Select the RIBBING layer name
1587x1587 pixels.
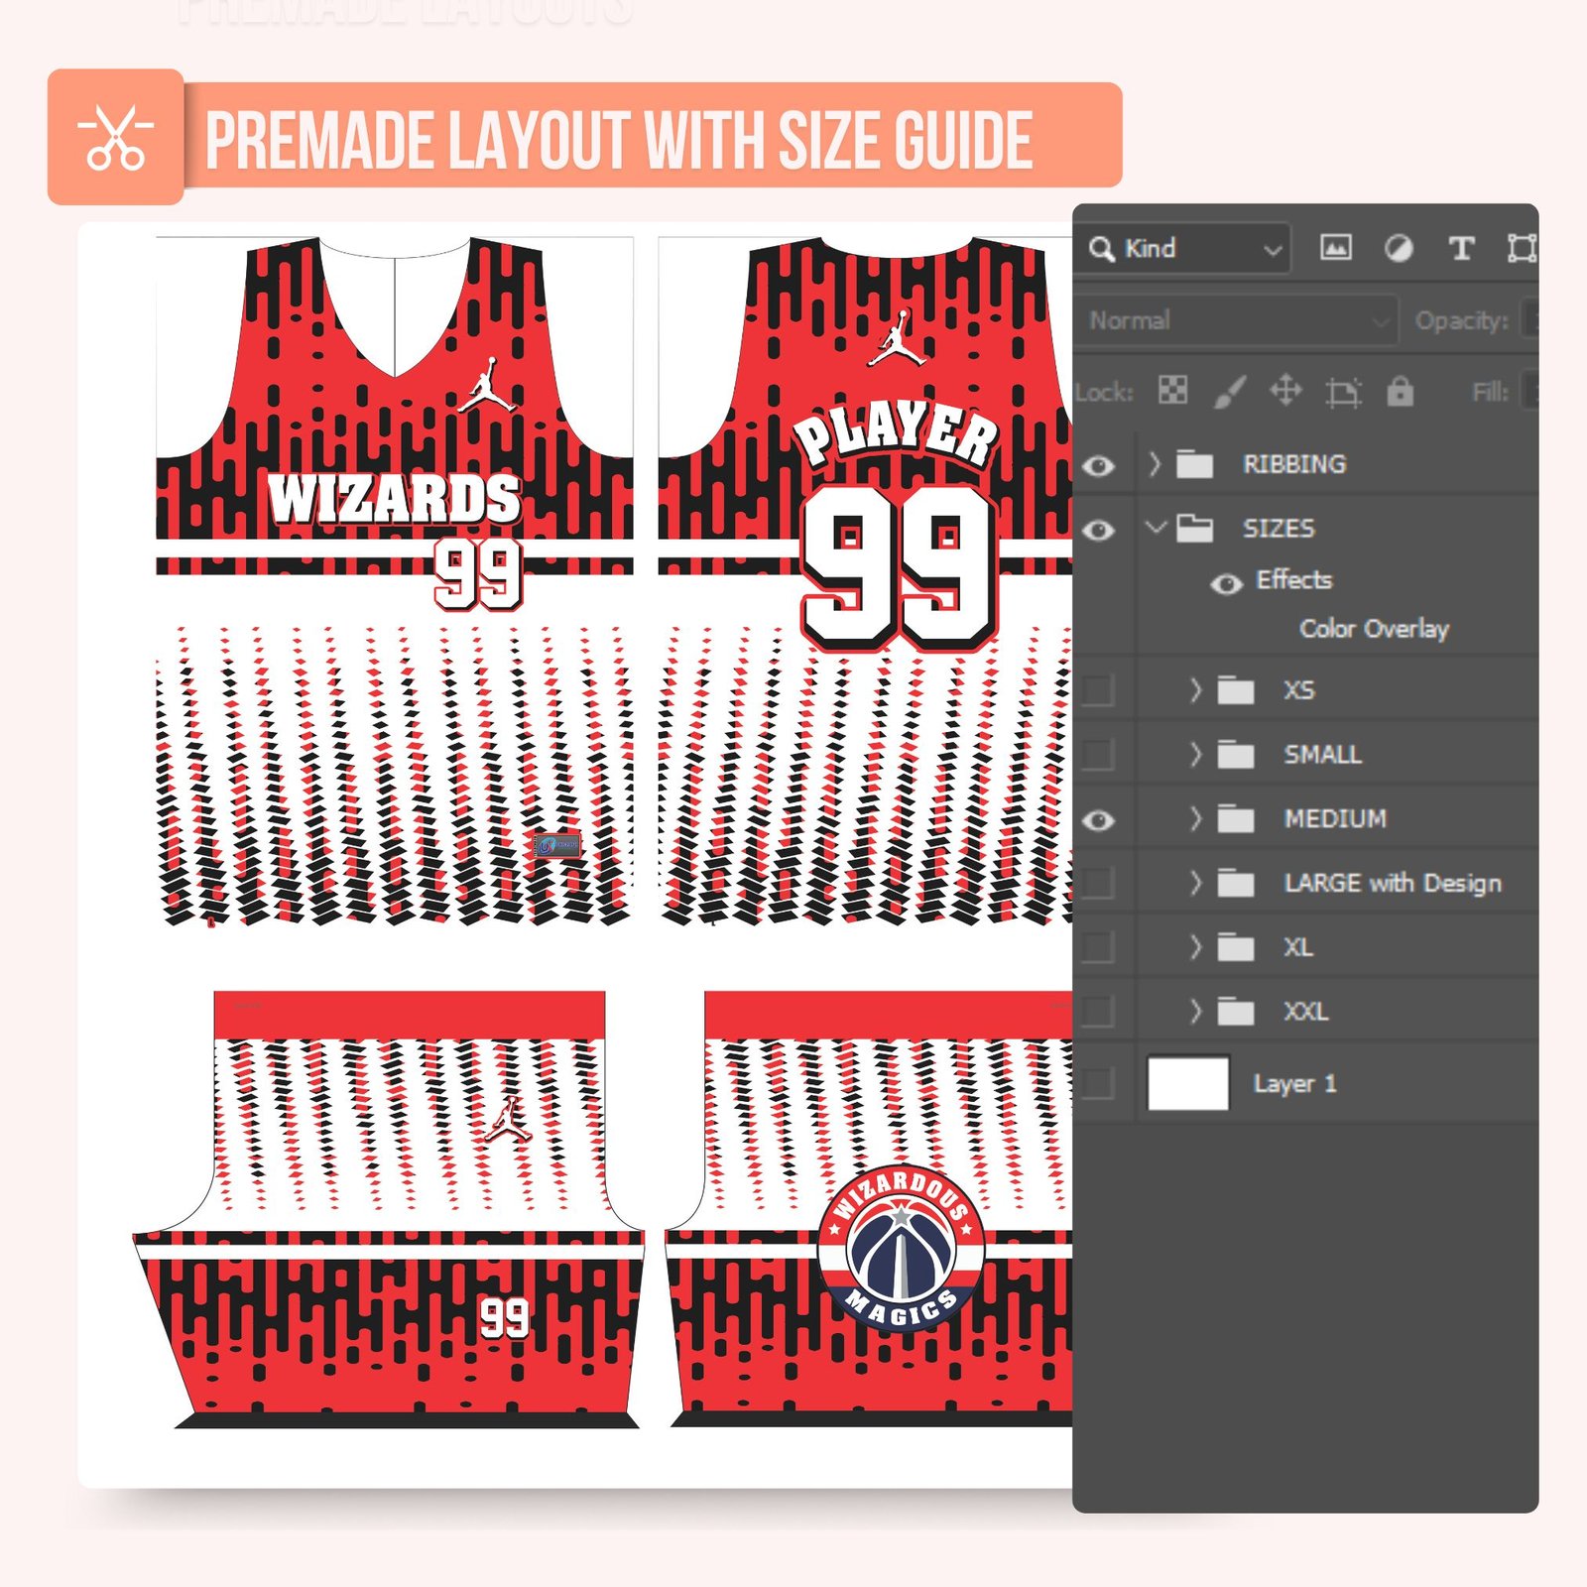click(x=1294, y=464)
